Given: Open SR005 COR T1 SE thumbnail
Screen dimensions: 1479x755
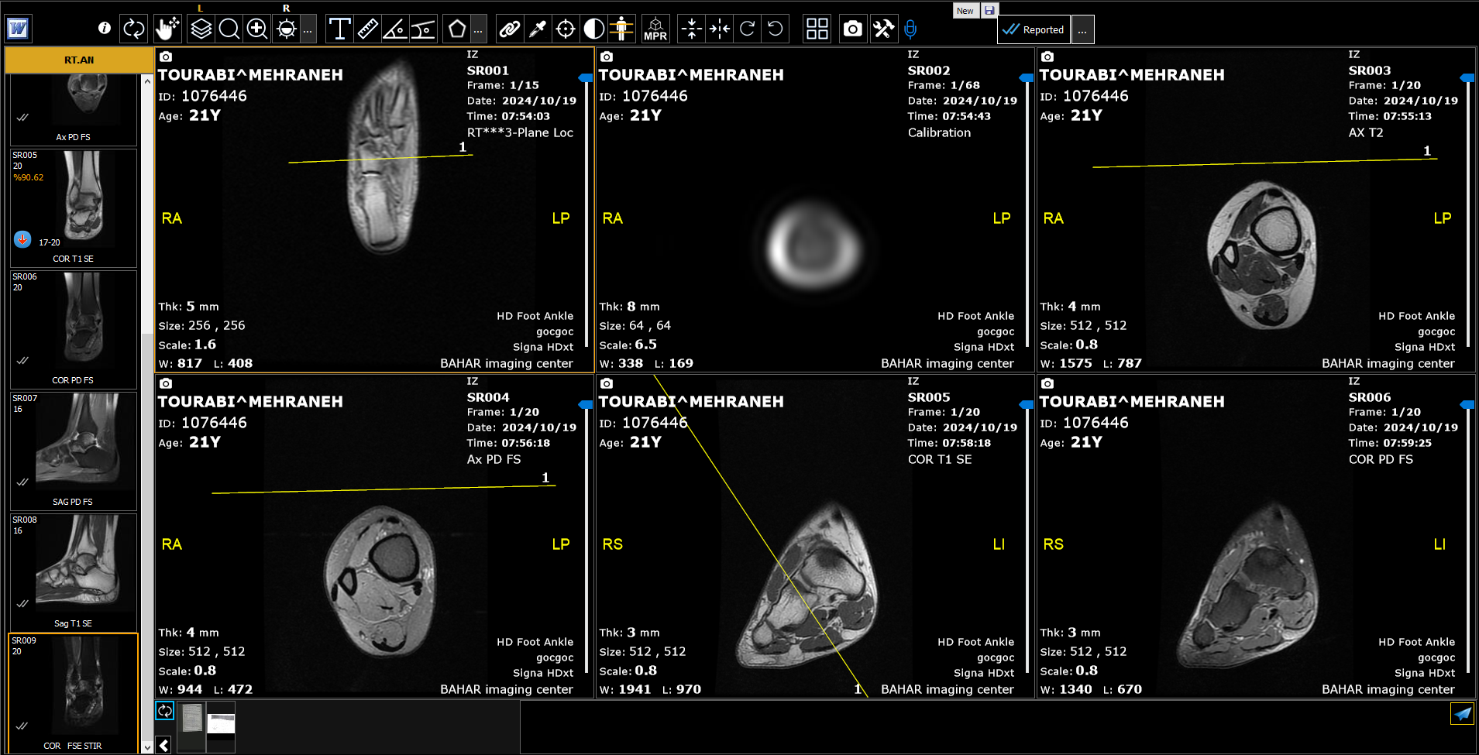Looking at the screenshot, I should (x=74, y=208).
